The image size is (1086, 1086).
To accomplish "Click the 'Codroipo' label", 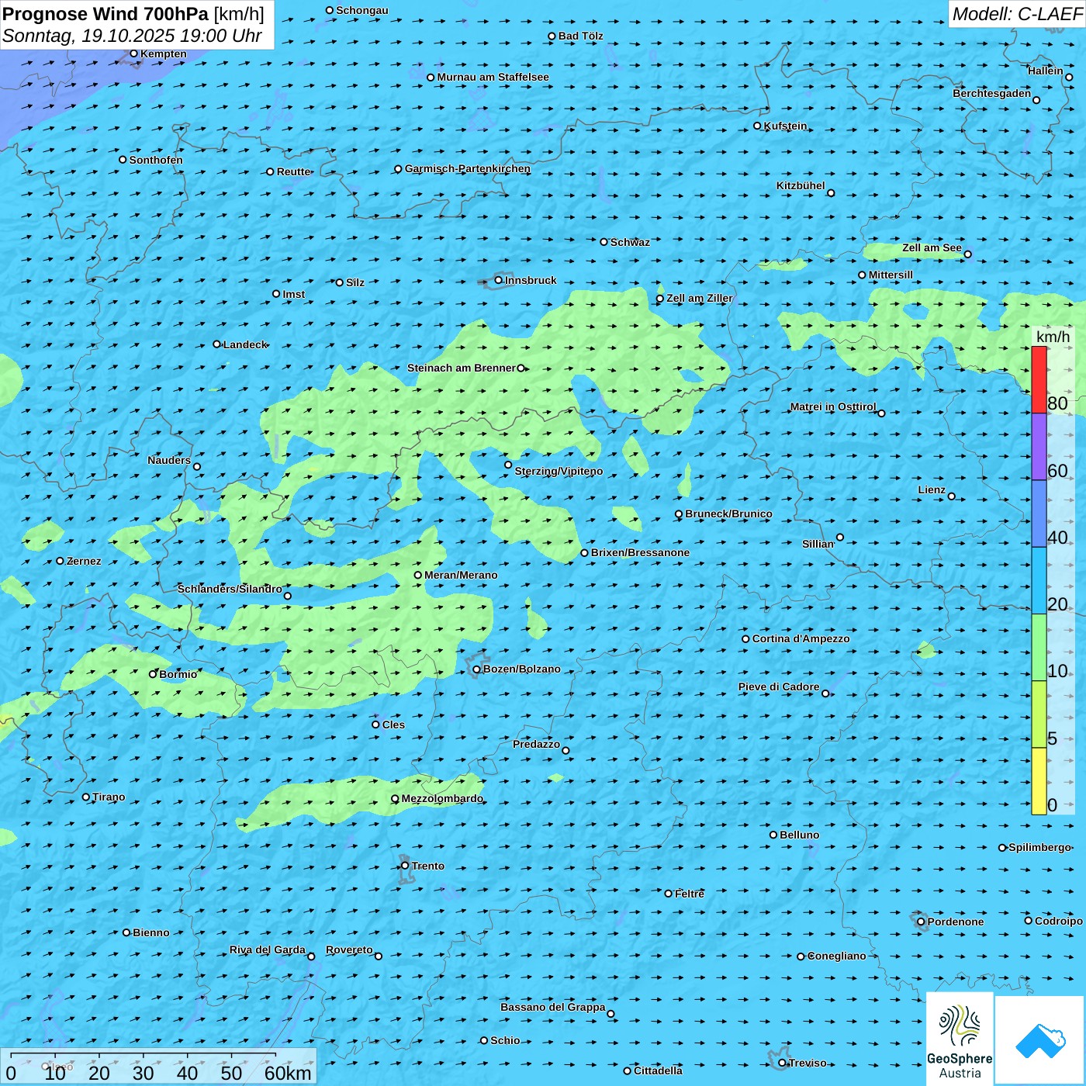I will pyautogui.click(x=1059, y=921).
